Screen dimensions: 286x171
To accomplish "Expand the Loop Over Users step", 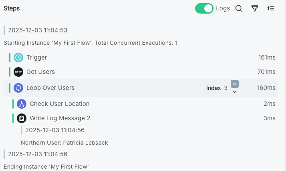I will (x=50, y=88).
